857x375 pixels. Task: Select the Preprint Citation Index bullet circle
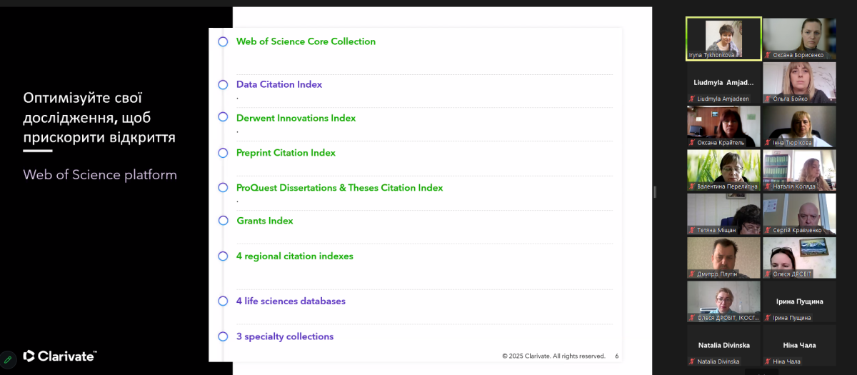(x=223, y=153)
